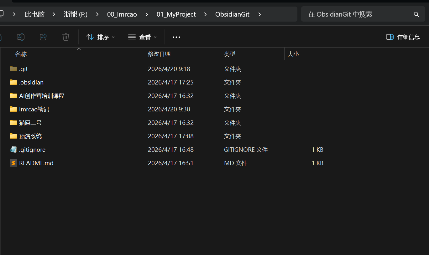Select the .git folder name
Viewport: 429px width, 255px height.
pyautogui.click(x=24, y=69)
